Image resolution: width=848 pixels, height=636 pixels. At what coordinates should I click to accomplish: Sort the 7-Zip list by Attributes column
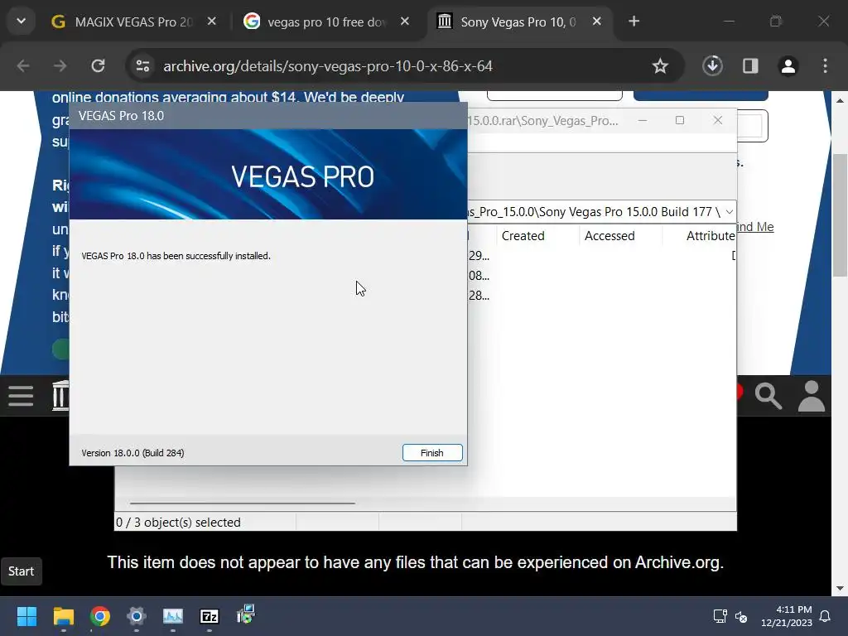(x=710, y=236)
